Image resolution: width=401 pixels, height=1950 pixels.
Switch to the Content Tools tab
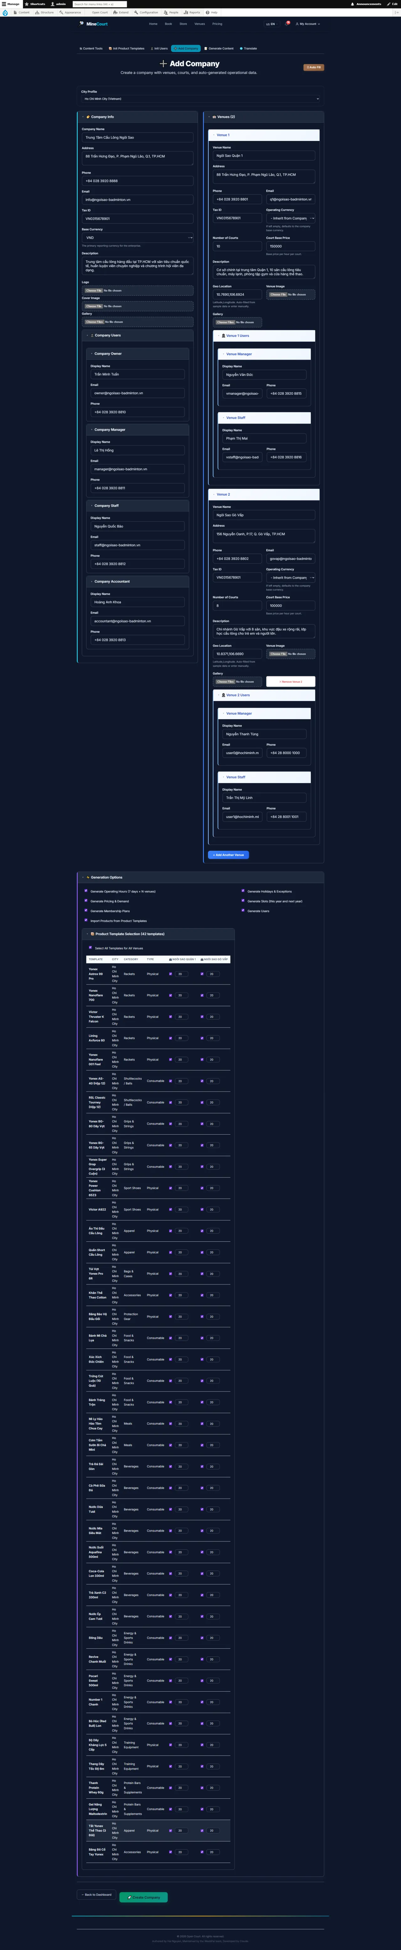(x=91, y=49)
